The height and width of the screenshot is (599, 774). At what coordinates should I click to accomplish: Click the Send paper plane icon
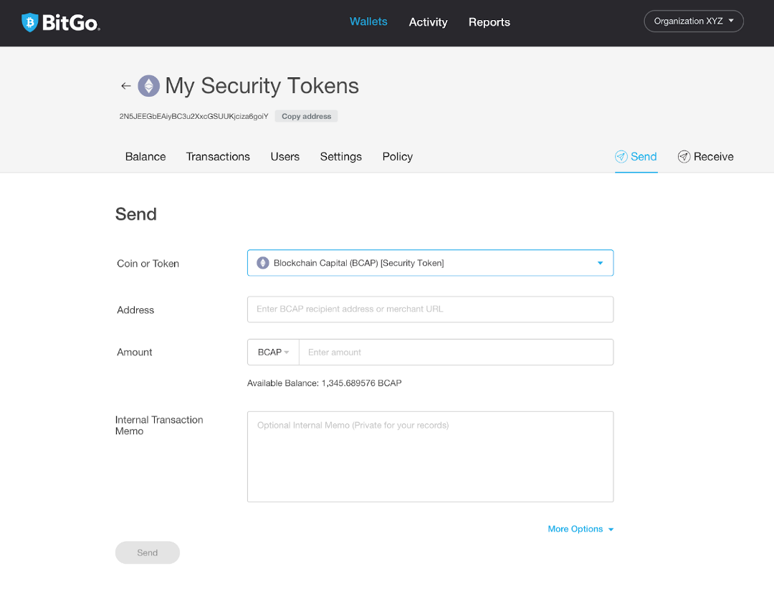click(x=621, y=156)
